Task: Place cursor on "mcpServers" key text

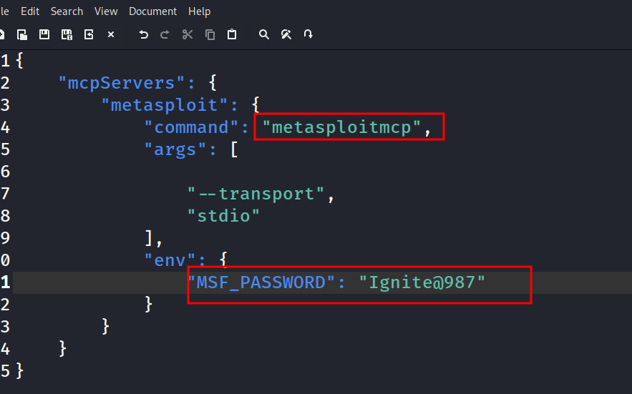Action: click(122, 83)
